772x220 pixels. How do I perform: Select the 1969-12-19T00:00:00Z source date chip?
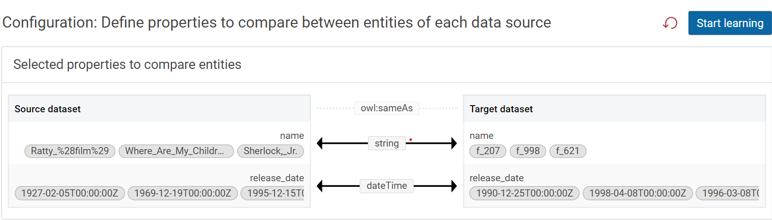click(182, 193)
